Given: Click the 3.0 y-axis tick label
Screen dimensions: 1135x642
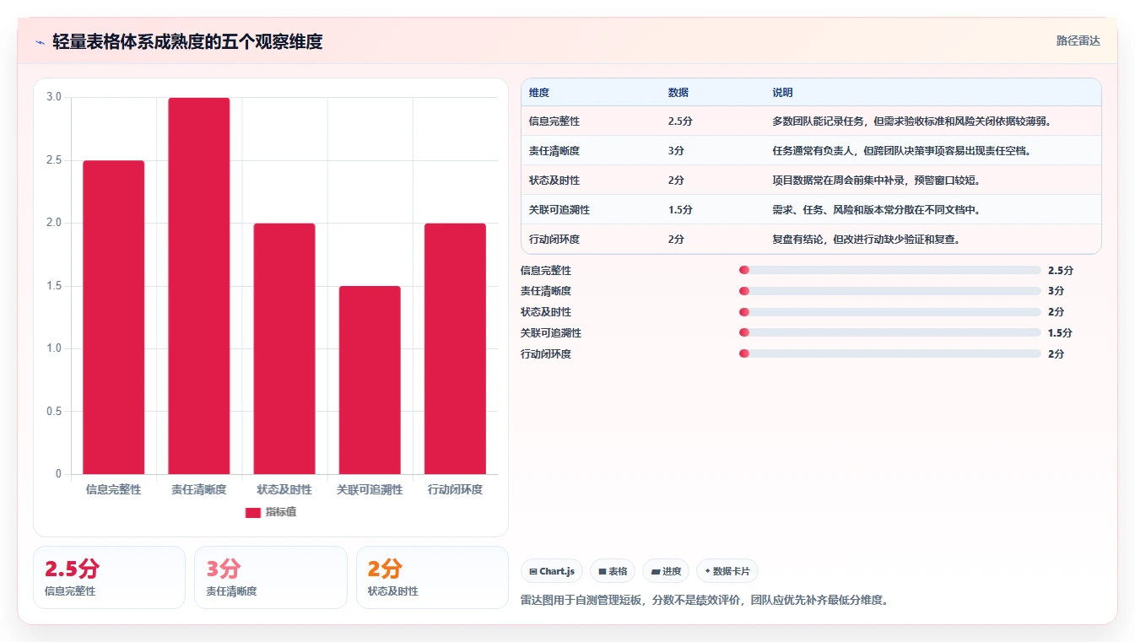Looking at the screenshot, I should (x=54, y=97).
